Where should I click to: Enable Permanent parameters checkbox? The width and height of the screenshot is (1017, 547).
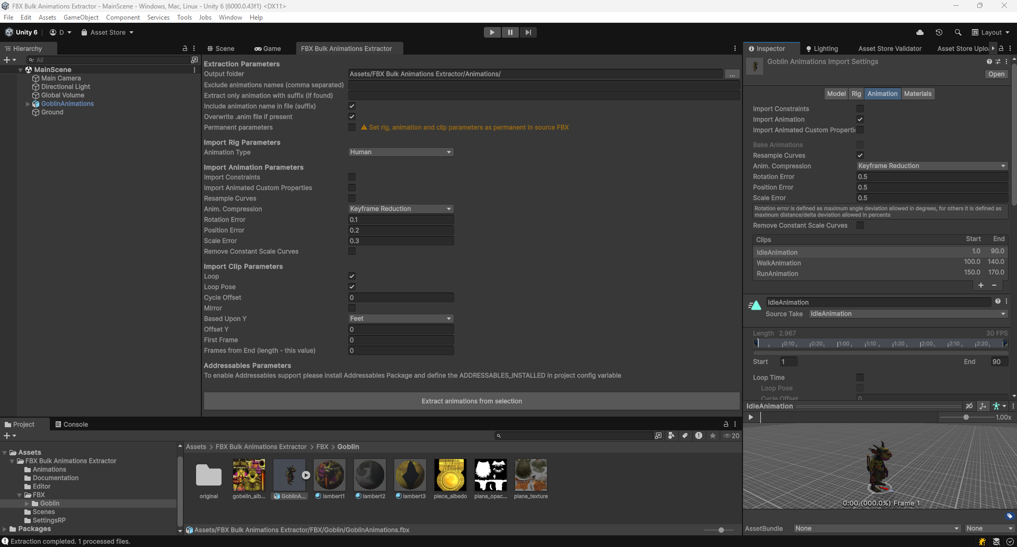pos(352,127)
